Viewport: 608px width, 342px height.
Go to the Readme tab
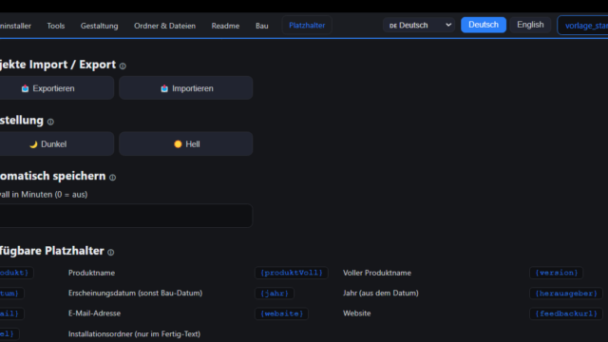coord(225,26)
